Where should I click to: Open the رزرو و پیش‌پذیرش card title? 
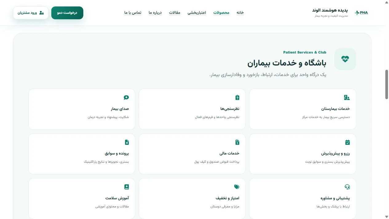[x=335, y=153]
